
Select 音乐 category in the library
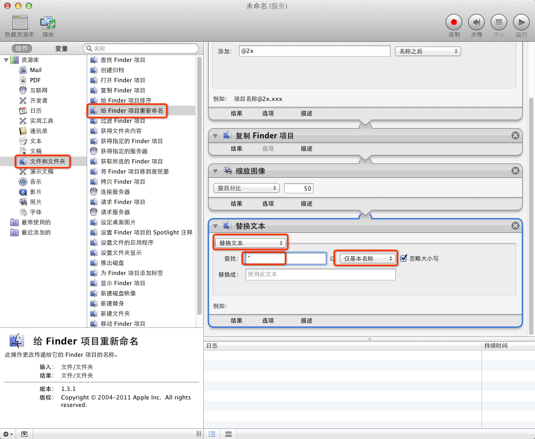[35, 182]
